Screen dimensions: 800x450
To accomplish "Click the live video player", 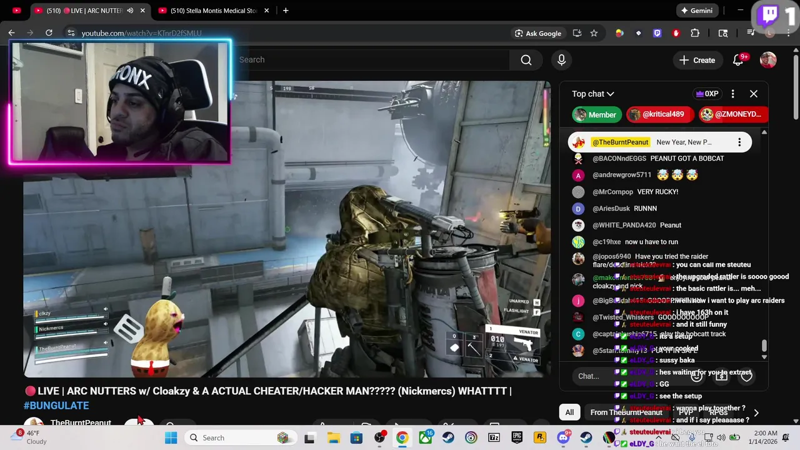I will tap(287, 229).
